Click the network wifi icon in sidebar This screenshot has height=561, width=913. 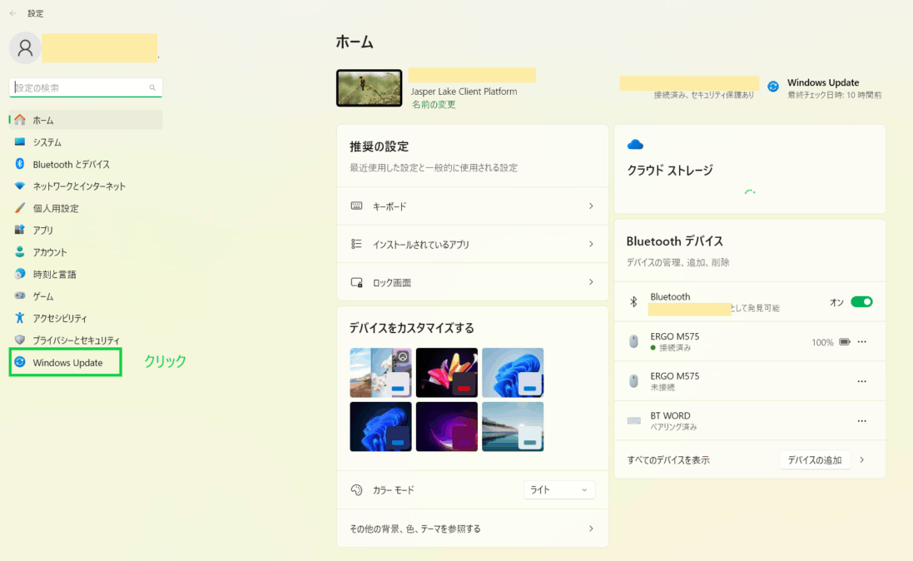tap(20, 186)
